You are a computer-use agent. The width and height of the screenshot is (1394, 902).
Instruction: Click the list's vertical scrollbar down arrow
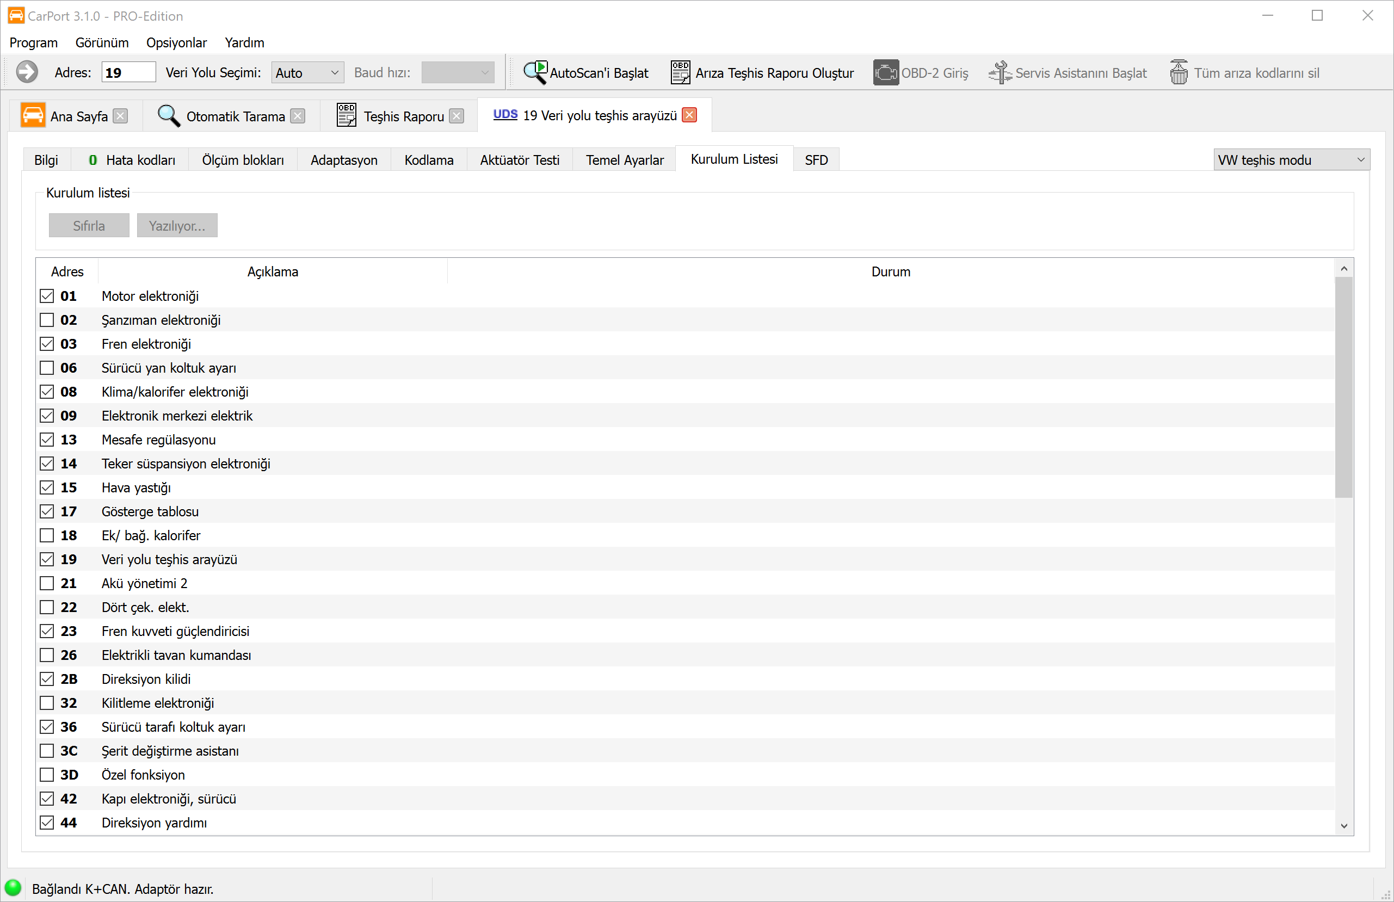1343,826
